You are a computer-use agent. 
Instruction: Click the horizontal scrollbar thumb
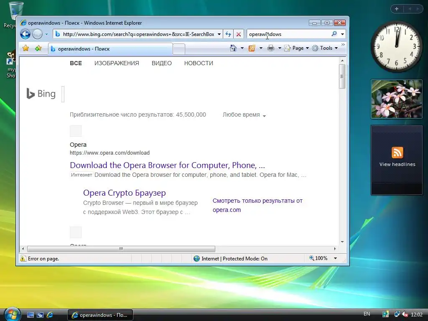click(x=121, y=249)
